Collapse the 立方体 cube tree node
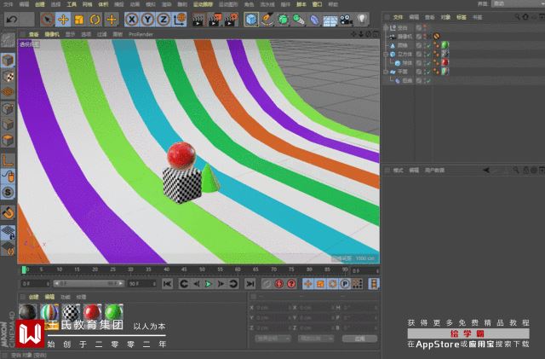The image size is (545, 359). [386, 55]
